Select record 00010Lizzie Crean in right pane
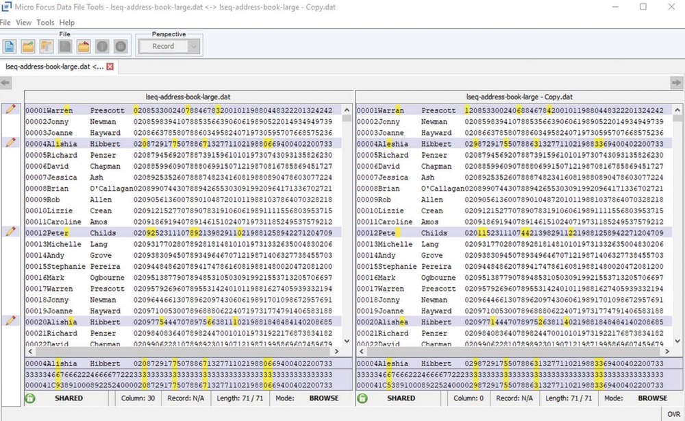Viewport: 685px width, 421px height. coord(514,210)
